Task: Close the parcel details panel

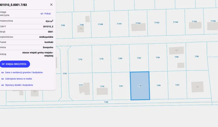Action: [x=51, y=5]
